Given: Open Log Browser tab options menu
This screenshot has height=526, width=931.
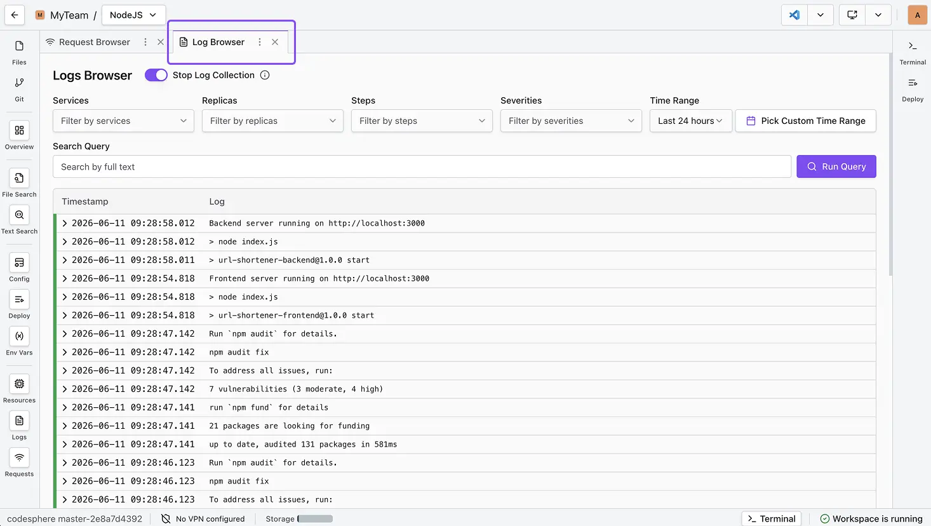Looking at the screenshot, I should coord(260,42).
